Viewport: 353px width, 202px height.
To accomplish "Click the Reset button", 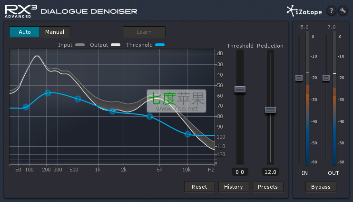I will pyautogui.click(x=199, y=187).
